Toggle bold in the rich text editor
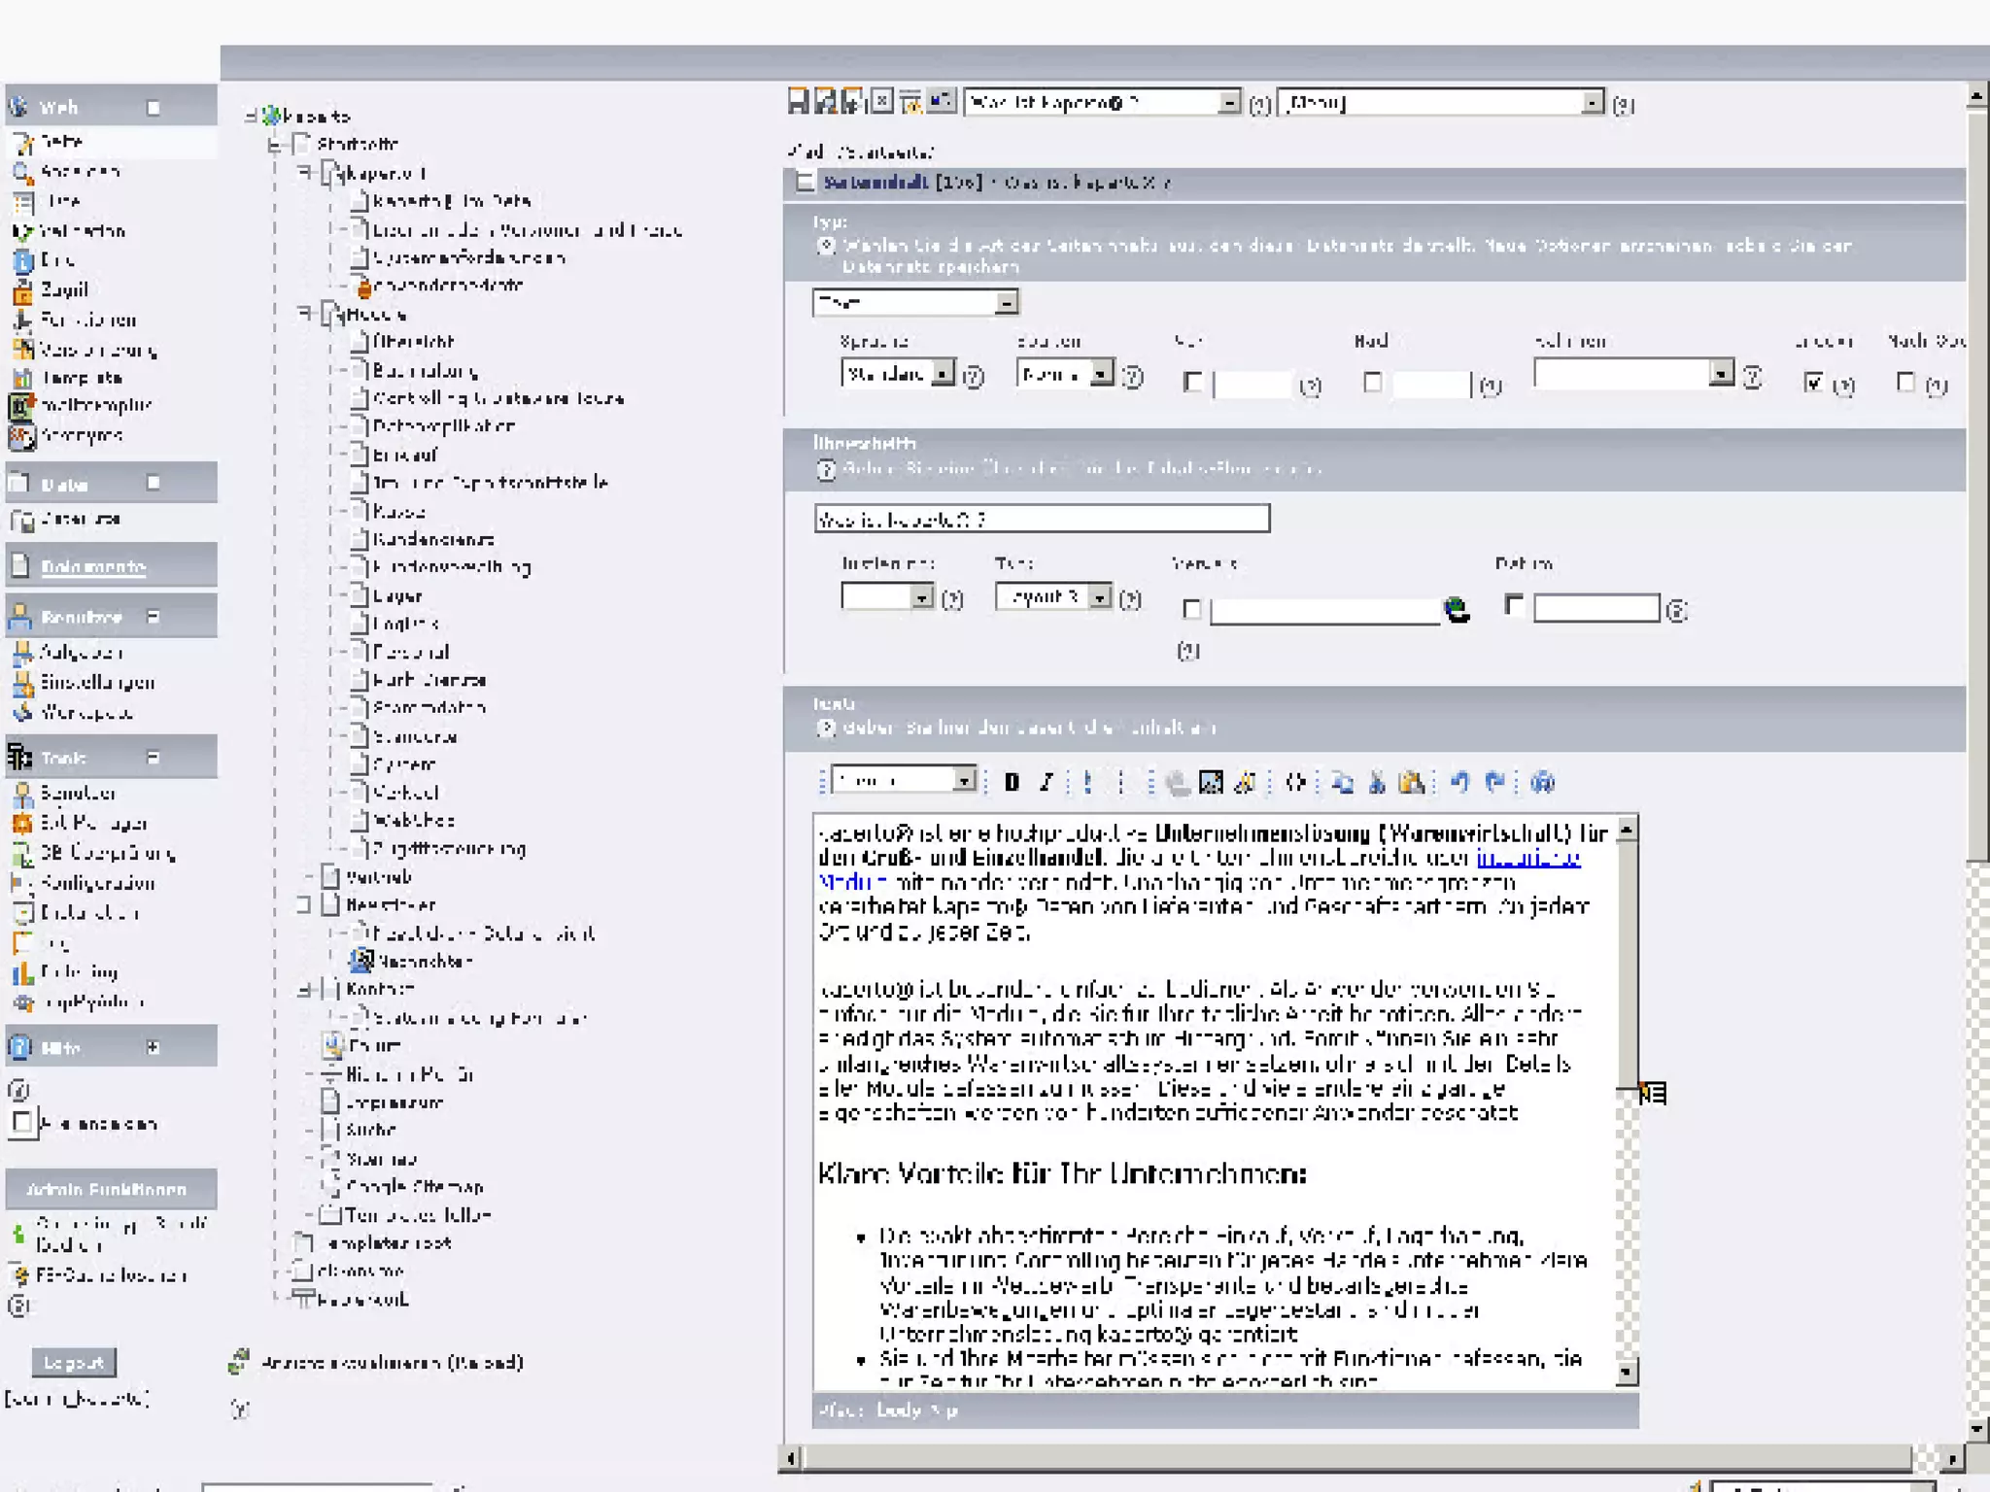 [x=1012, y=782]
